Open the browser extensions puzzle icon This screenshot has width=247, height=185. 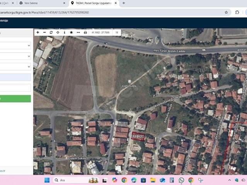tap(237, 12)
